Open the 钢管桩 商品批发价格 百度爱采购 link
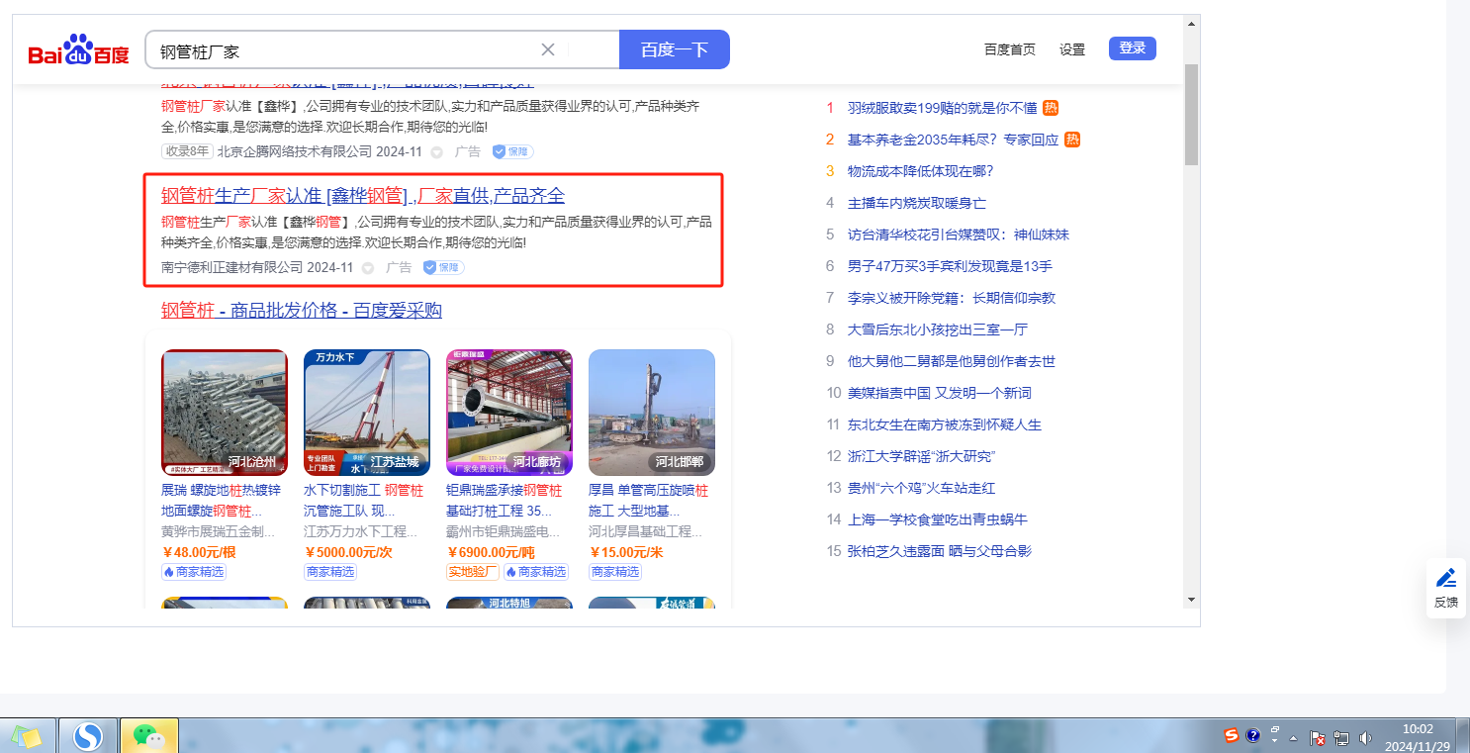1470x753 pixels. (302, 311)
